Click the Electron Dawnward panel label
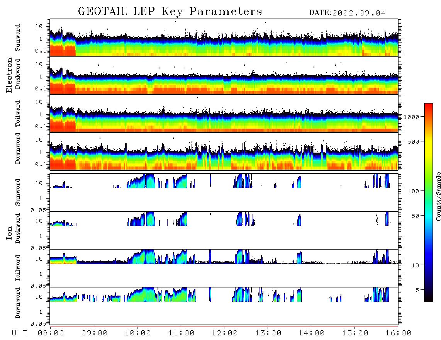Screen dimensions: 441x340 pos(18,148)
